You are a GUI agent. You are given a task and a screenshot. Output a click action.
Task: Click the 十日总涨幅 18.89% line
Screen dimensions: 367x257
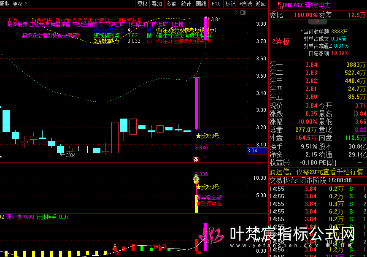coord(326,53)
